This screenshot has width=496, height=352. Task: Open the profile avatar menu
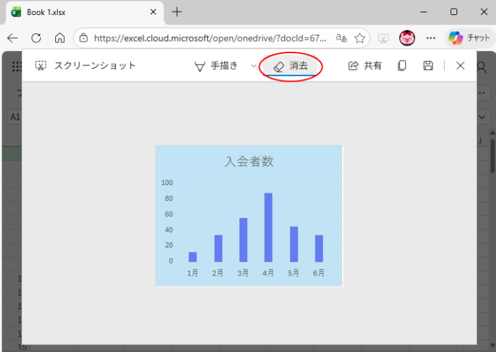pos(407,38)
